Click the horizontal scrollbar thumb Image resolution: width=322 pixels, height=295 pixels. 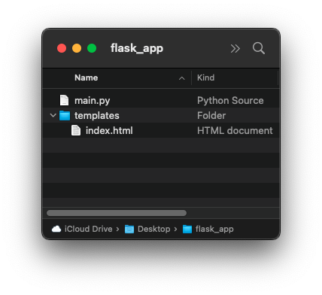tap(117, 213)
